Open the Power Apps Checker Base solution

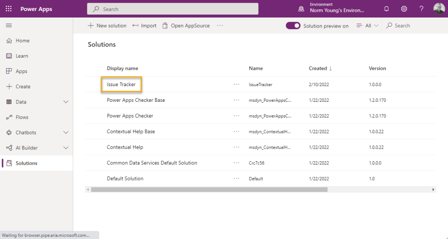(136, 100)
